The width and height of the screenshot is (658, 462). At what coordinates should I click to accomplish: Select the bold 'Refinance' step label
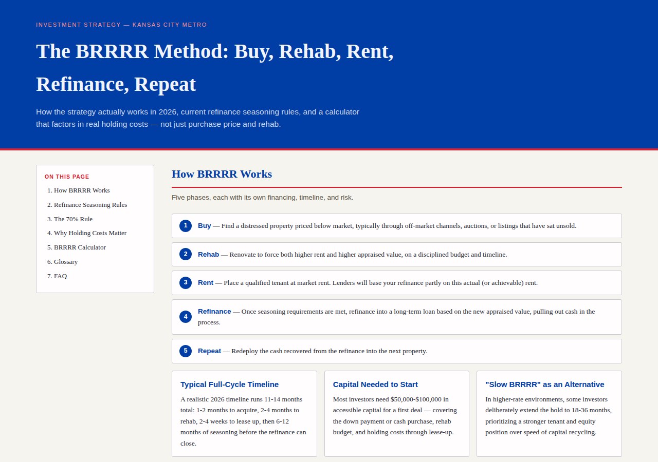tap(214, 311)
